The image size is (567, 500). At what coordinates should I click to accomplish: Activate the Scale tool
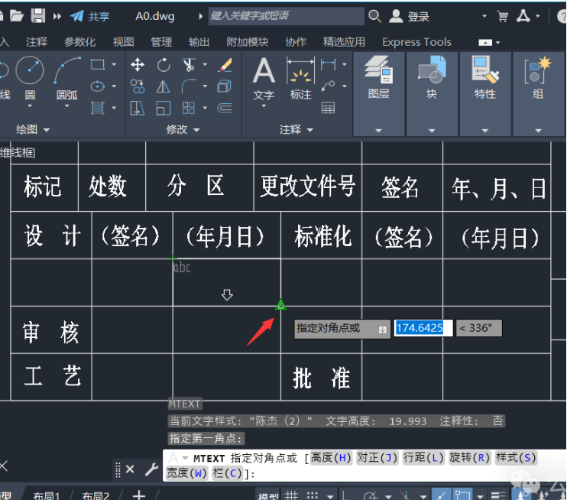pyautogui.click(x=164, y=108)
